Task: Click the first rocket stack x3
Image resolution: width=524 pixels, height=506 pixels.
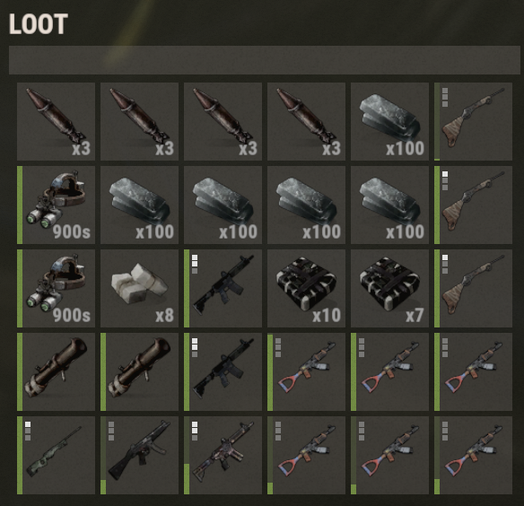Action: pos(56,121)
